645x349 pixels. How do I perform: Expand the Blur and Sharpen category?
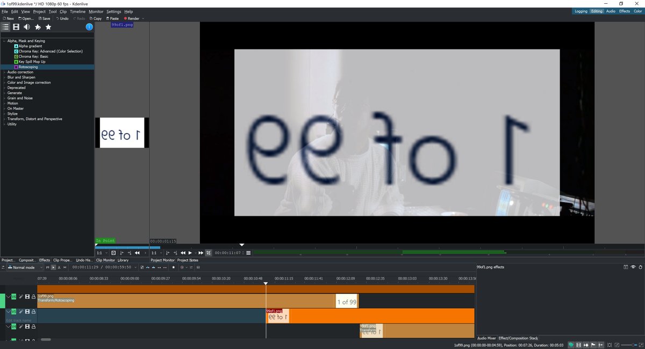coord(4,77)
